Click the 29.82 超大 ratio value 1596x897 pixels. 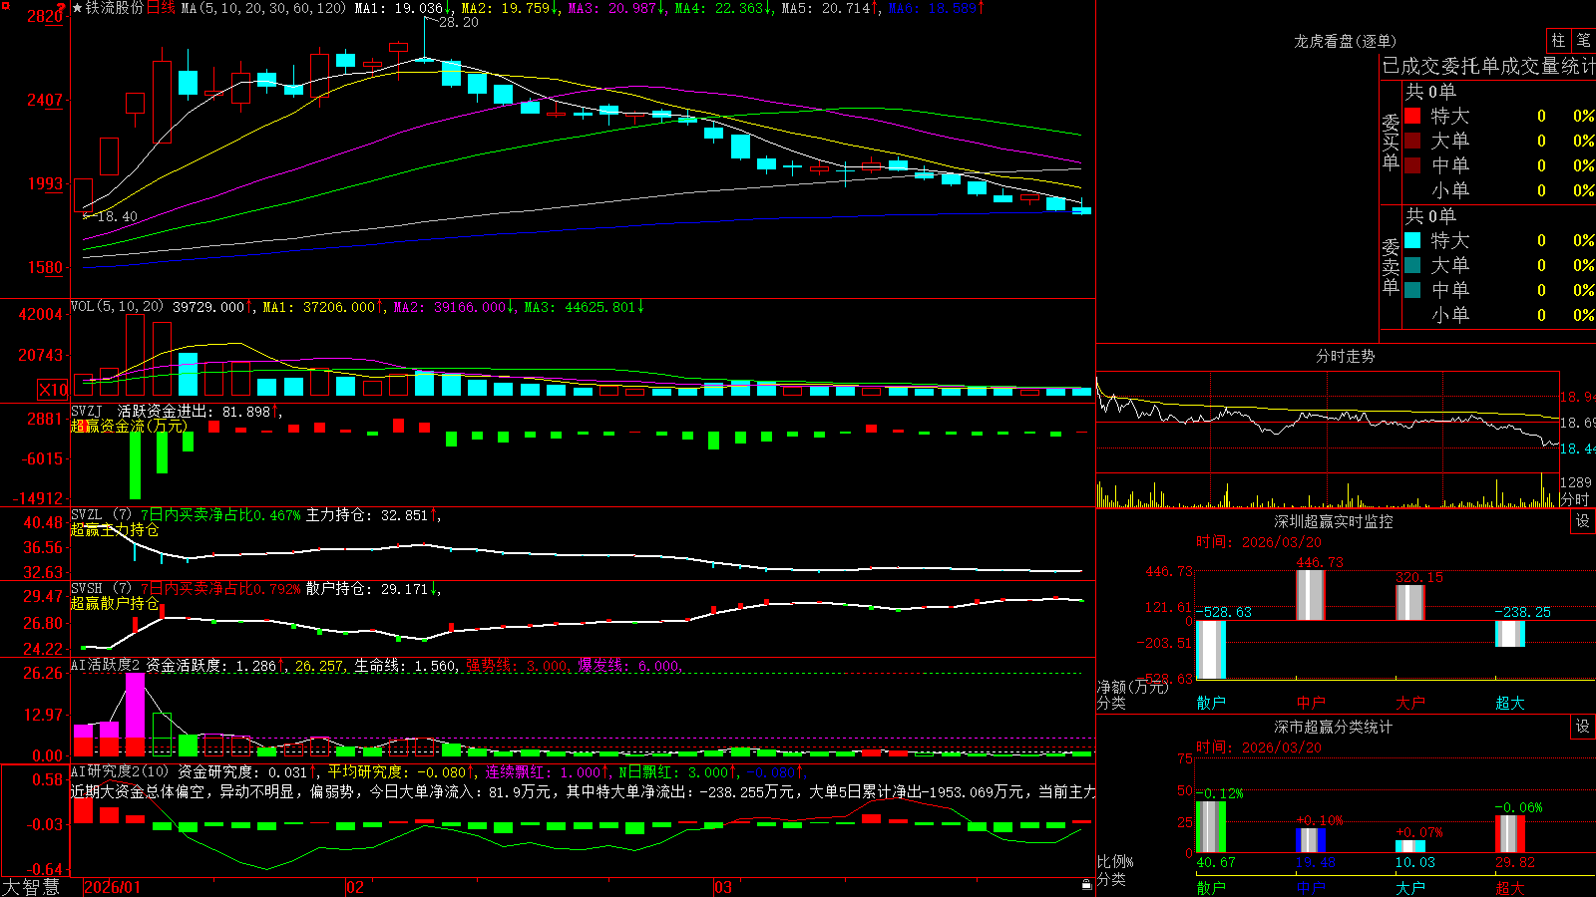coord(1515,862)
